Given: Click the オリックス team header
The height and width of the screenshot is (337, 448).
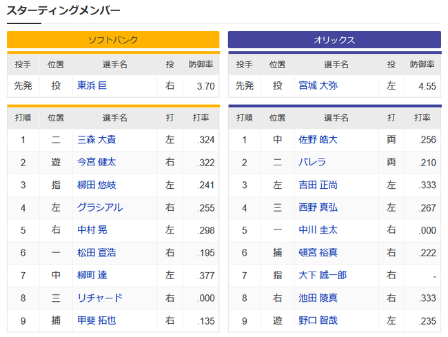Looking at the screenshot, I should coord(334,40).
